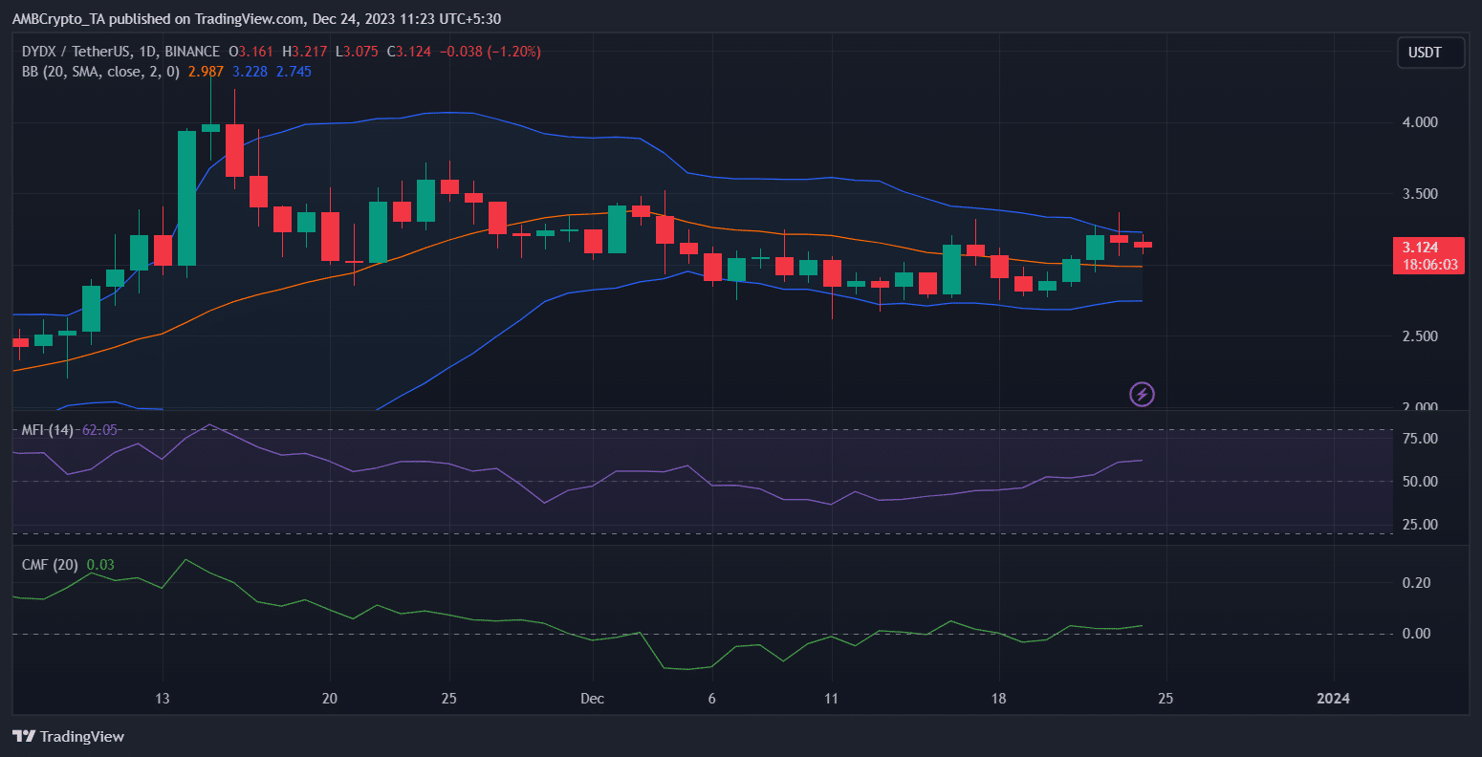Click the closing price value C3.124
Image resolution: width=1482 pixels, height=757 pixels.
409,51
